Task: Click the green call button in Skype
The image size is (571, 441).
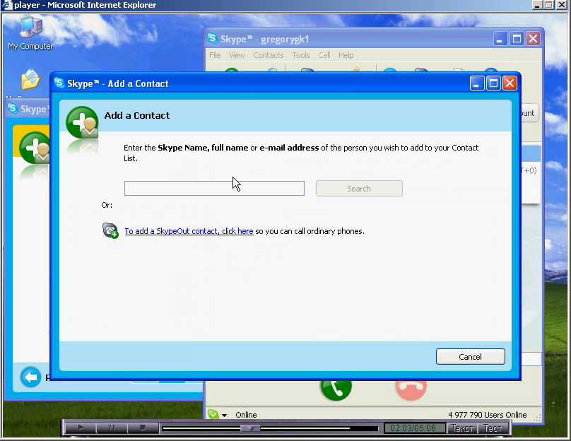Action: click(x=336, y=388)
